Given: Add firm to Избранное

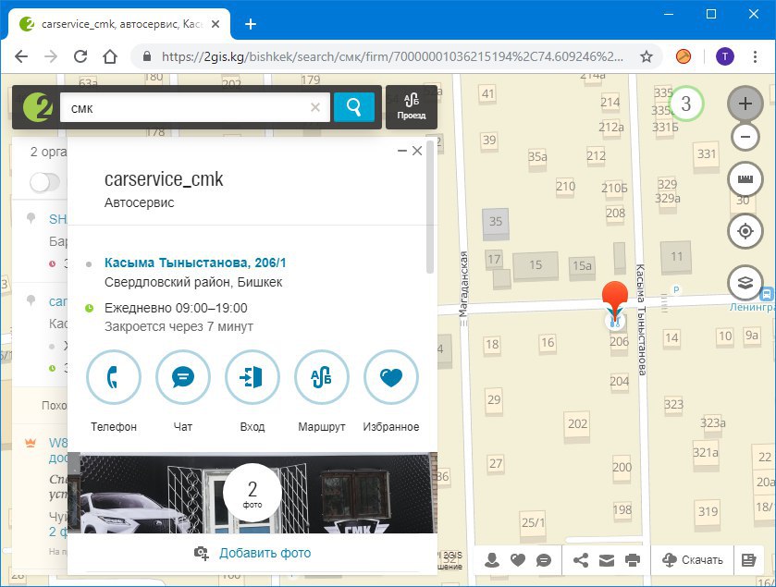Looking at the screenshot, I should pyautogui.click(x=391, y=377).
